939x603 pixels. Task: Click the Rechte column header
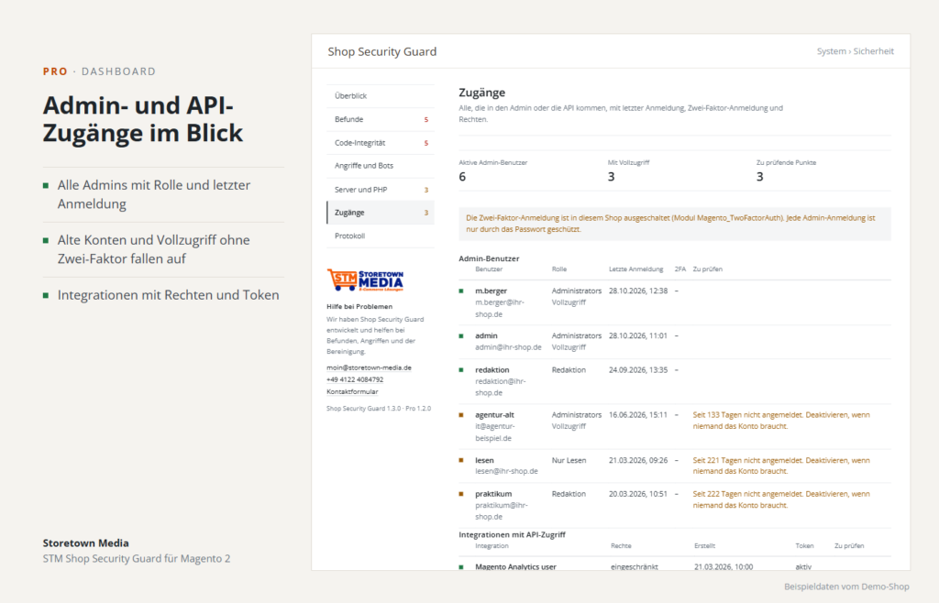(x=621, y=546)
